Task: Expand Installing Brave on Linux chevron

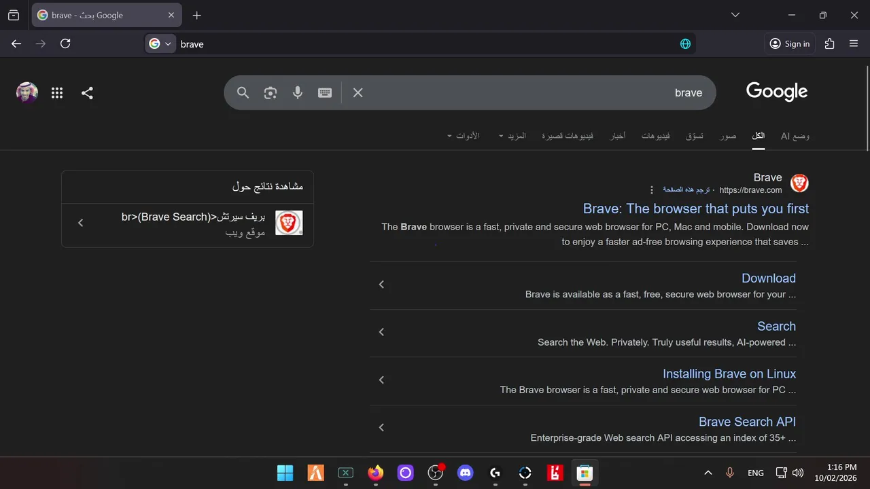Action: [x=381, y=380]
